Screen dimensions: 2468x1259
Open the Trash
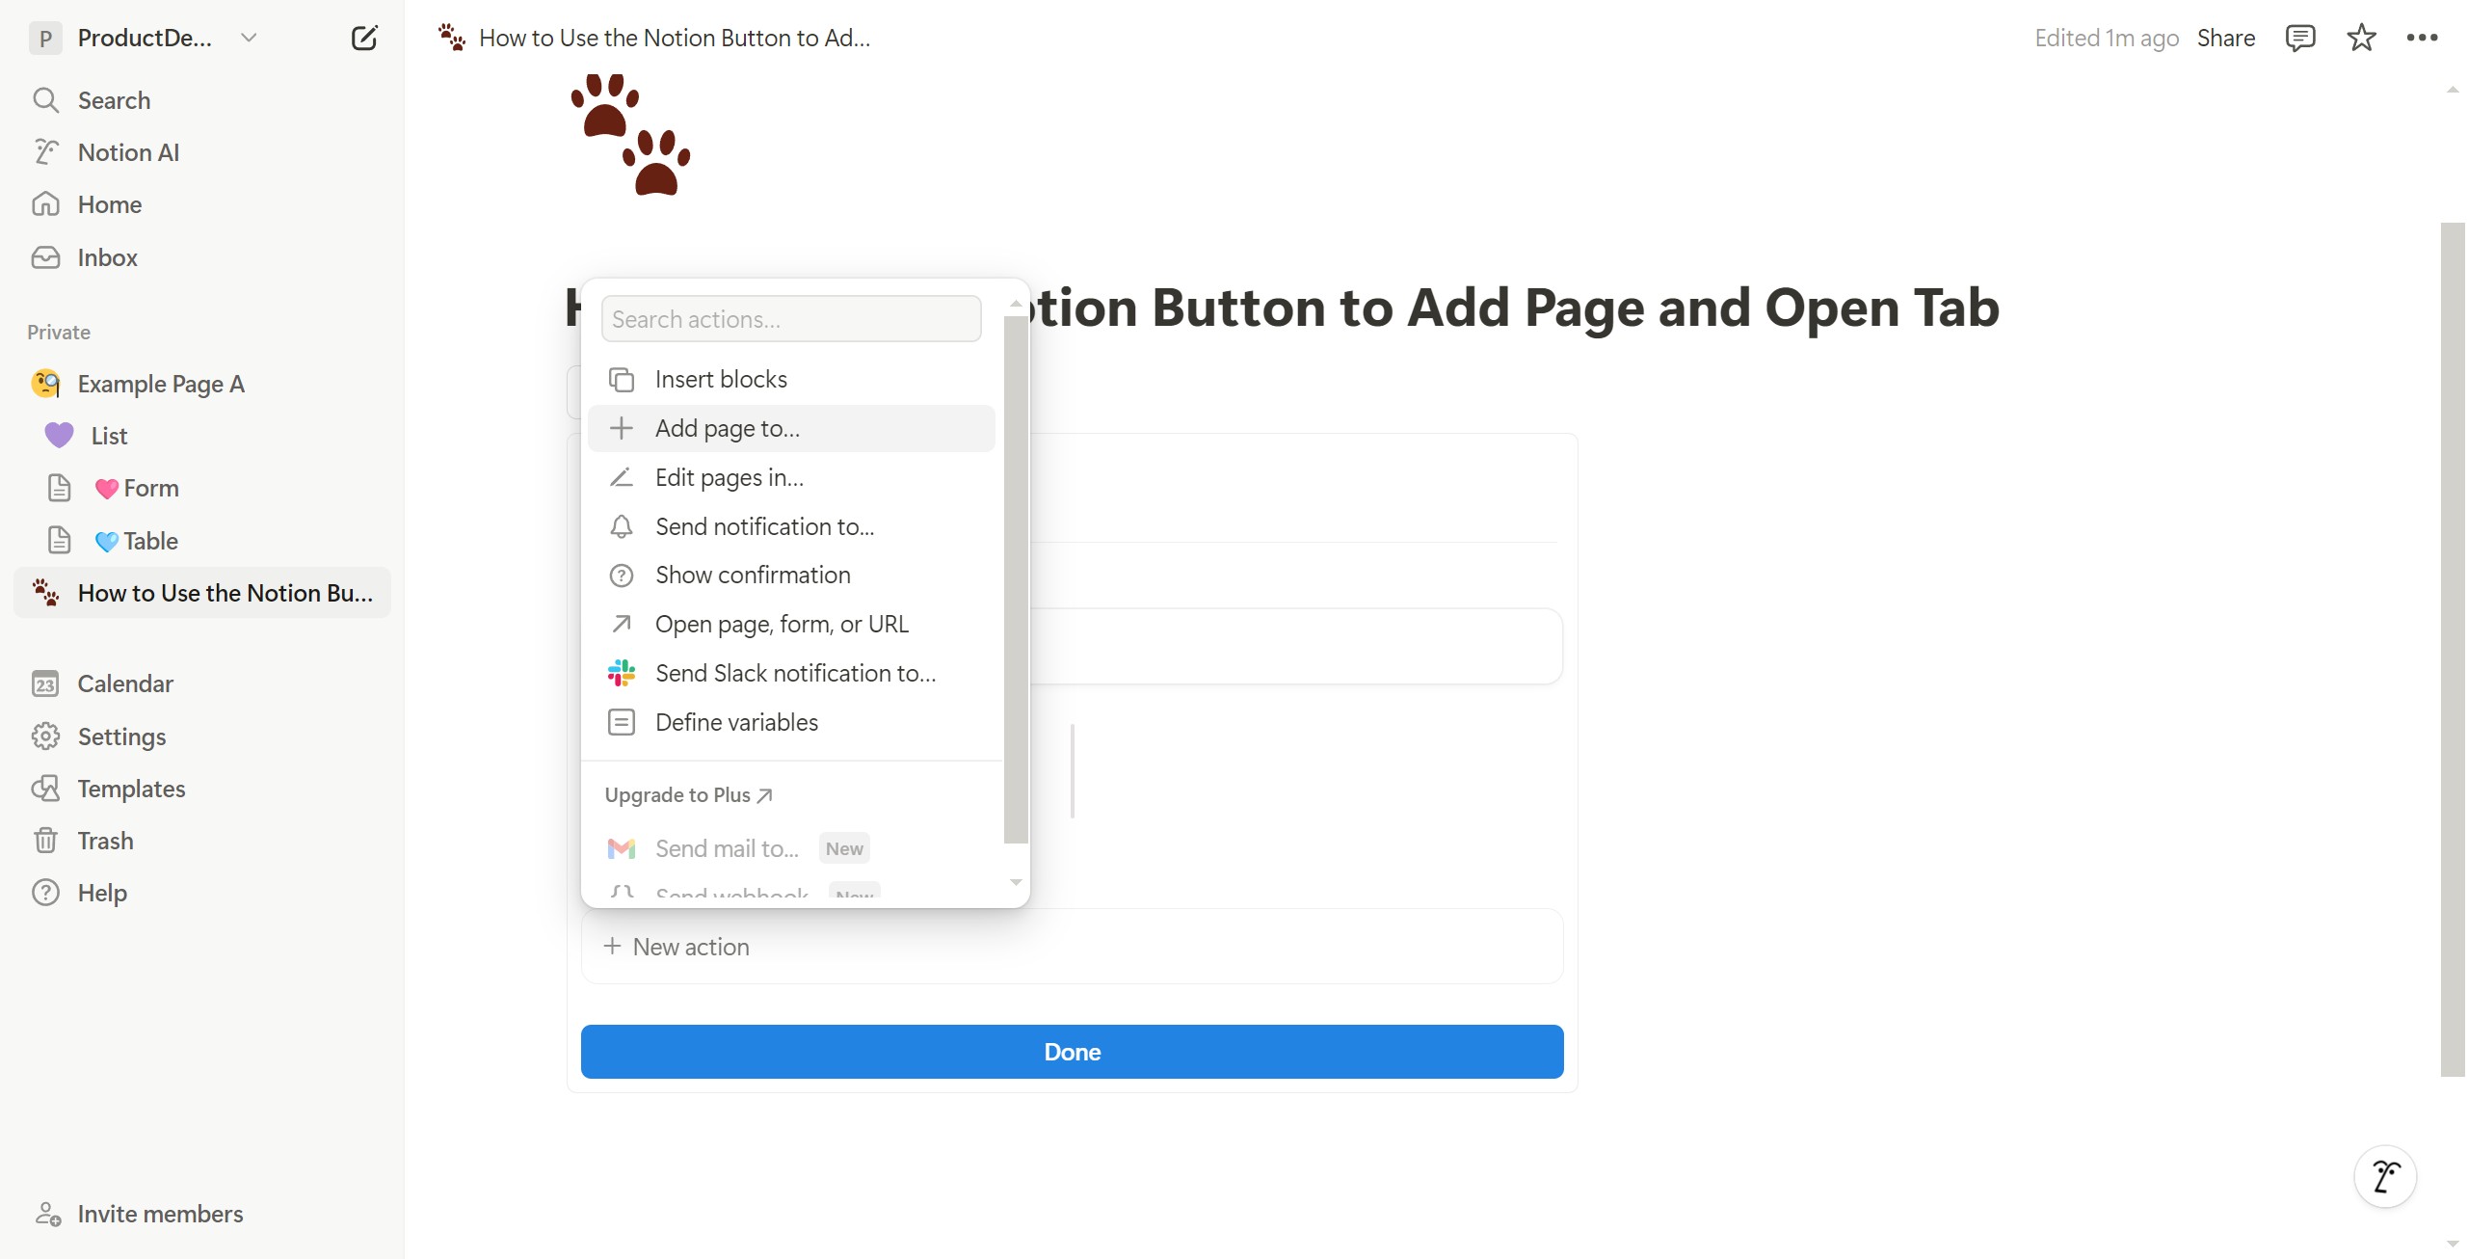(202, 841)
